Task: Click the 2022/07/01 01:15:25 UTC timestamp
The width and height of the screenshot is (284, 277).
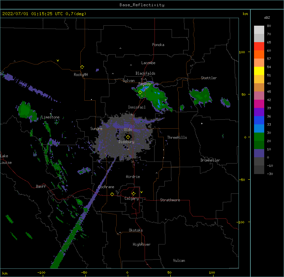Action: click(x=32, y=14)
